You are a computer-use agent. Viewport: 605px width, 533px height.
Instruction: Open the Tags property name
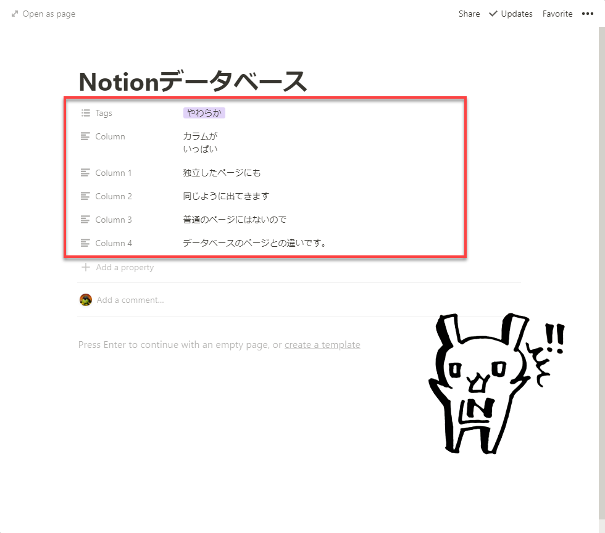(x=104, y=113)
